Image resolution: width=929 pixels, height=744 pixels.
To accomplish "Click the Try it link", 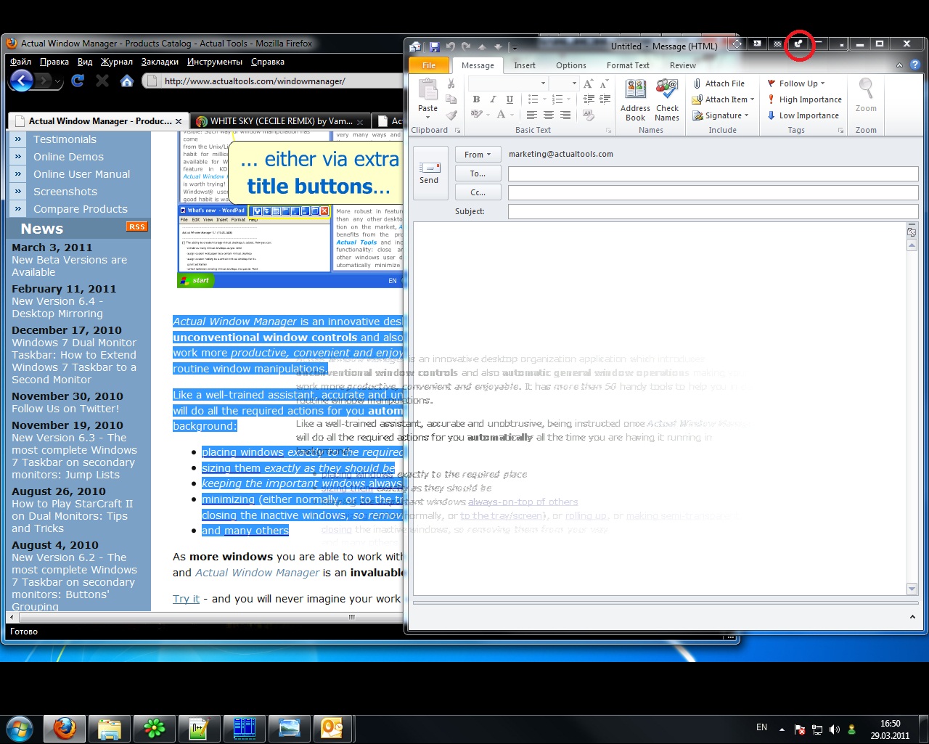I will coord(186,599).
